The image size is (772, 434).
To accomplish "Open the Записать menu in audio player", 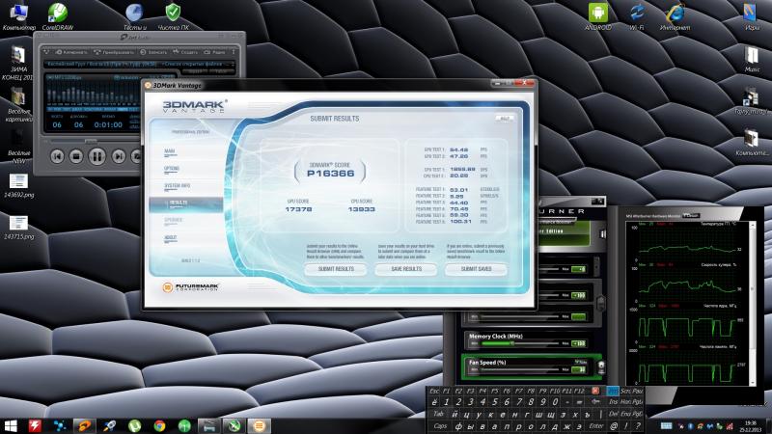I will (x=153, y=52).
